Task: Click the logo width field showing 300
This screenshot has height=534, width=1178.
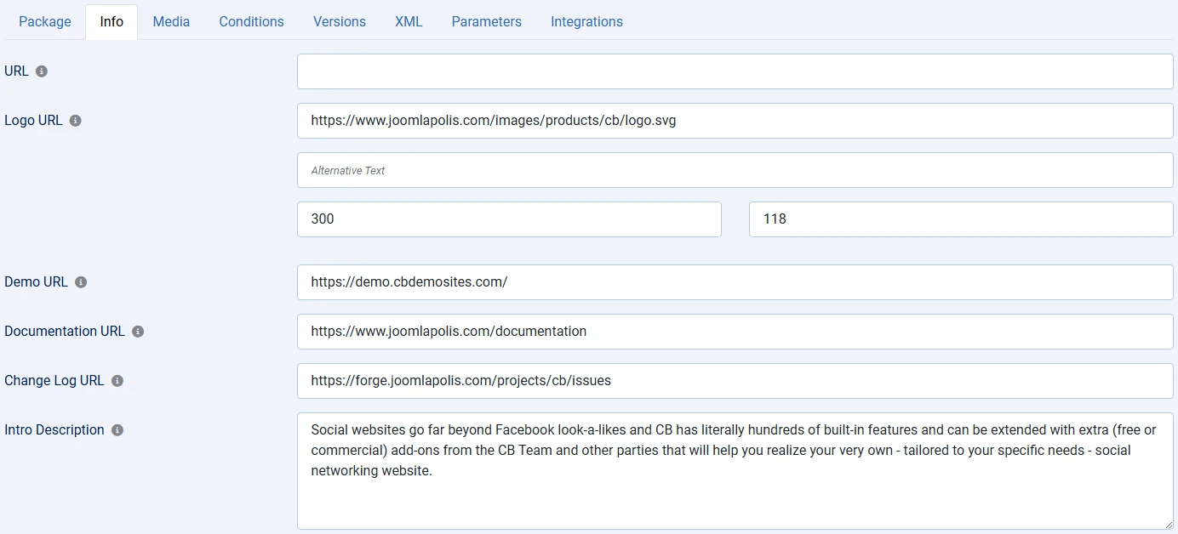Action: (509, 219)
